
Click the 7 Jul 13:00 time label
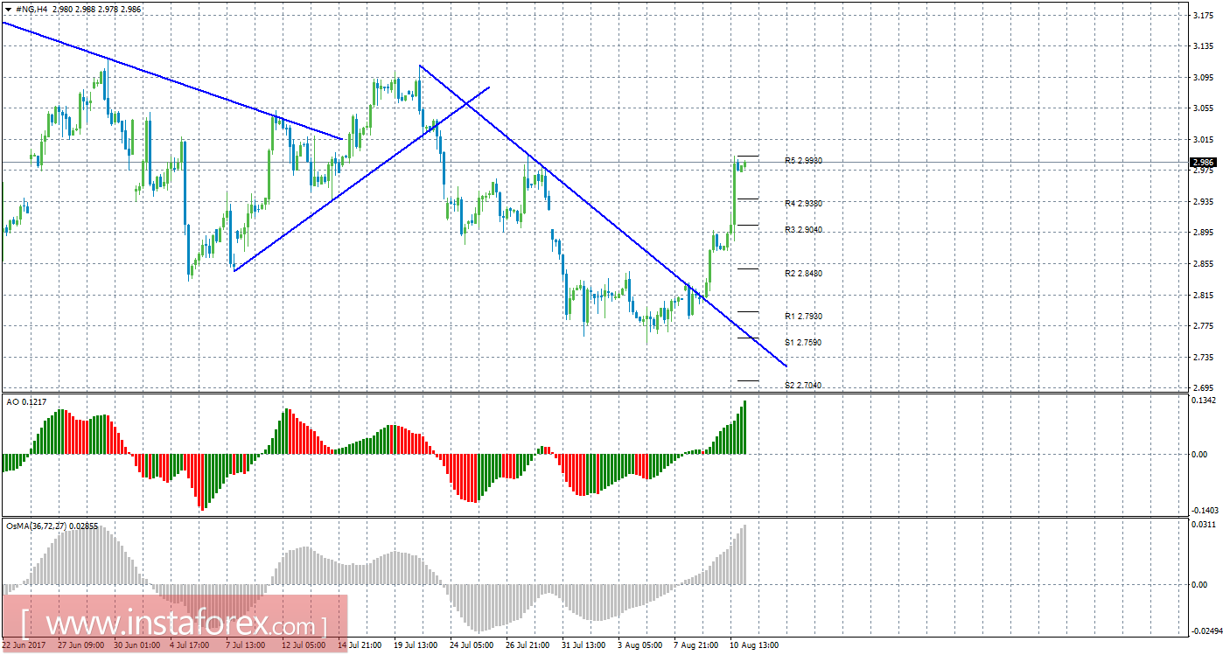(x=247, y=645)
